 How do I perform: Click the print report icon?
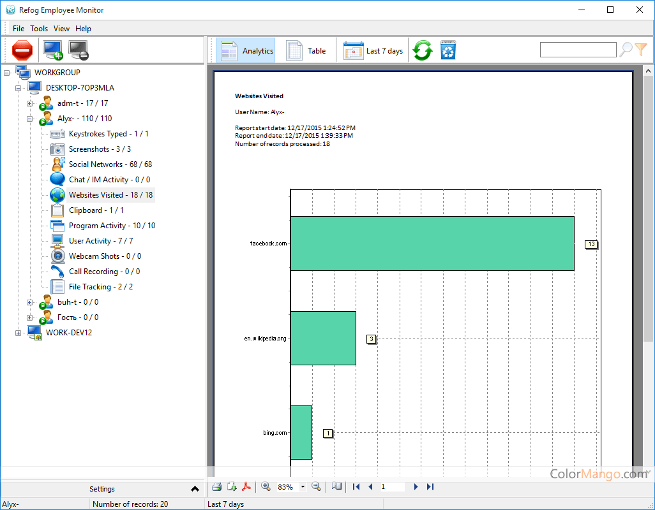[x=216, y=487]
